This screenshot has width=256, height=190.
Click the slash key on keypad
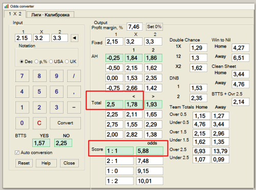74,76
